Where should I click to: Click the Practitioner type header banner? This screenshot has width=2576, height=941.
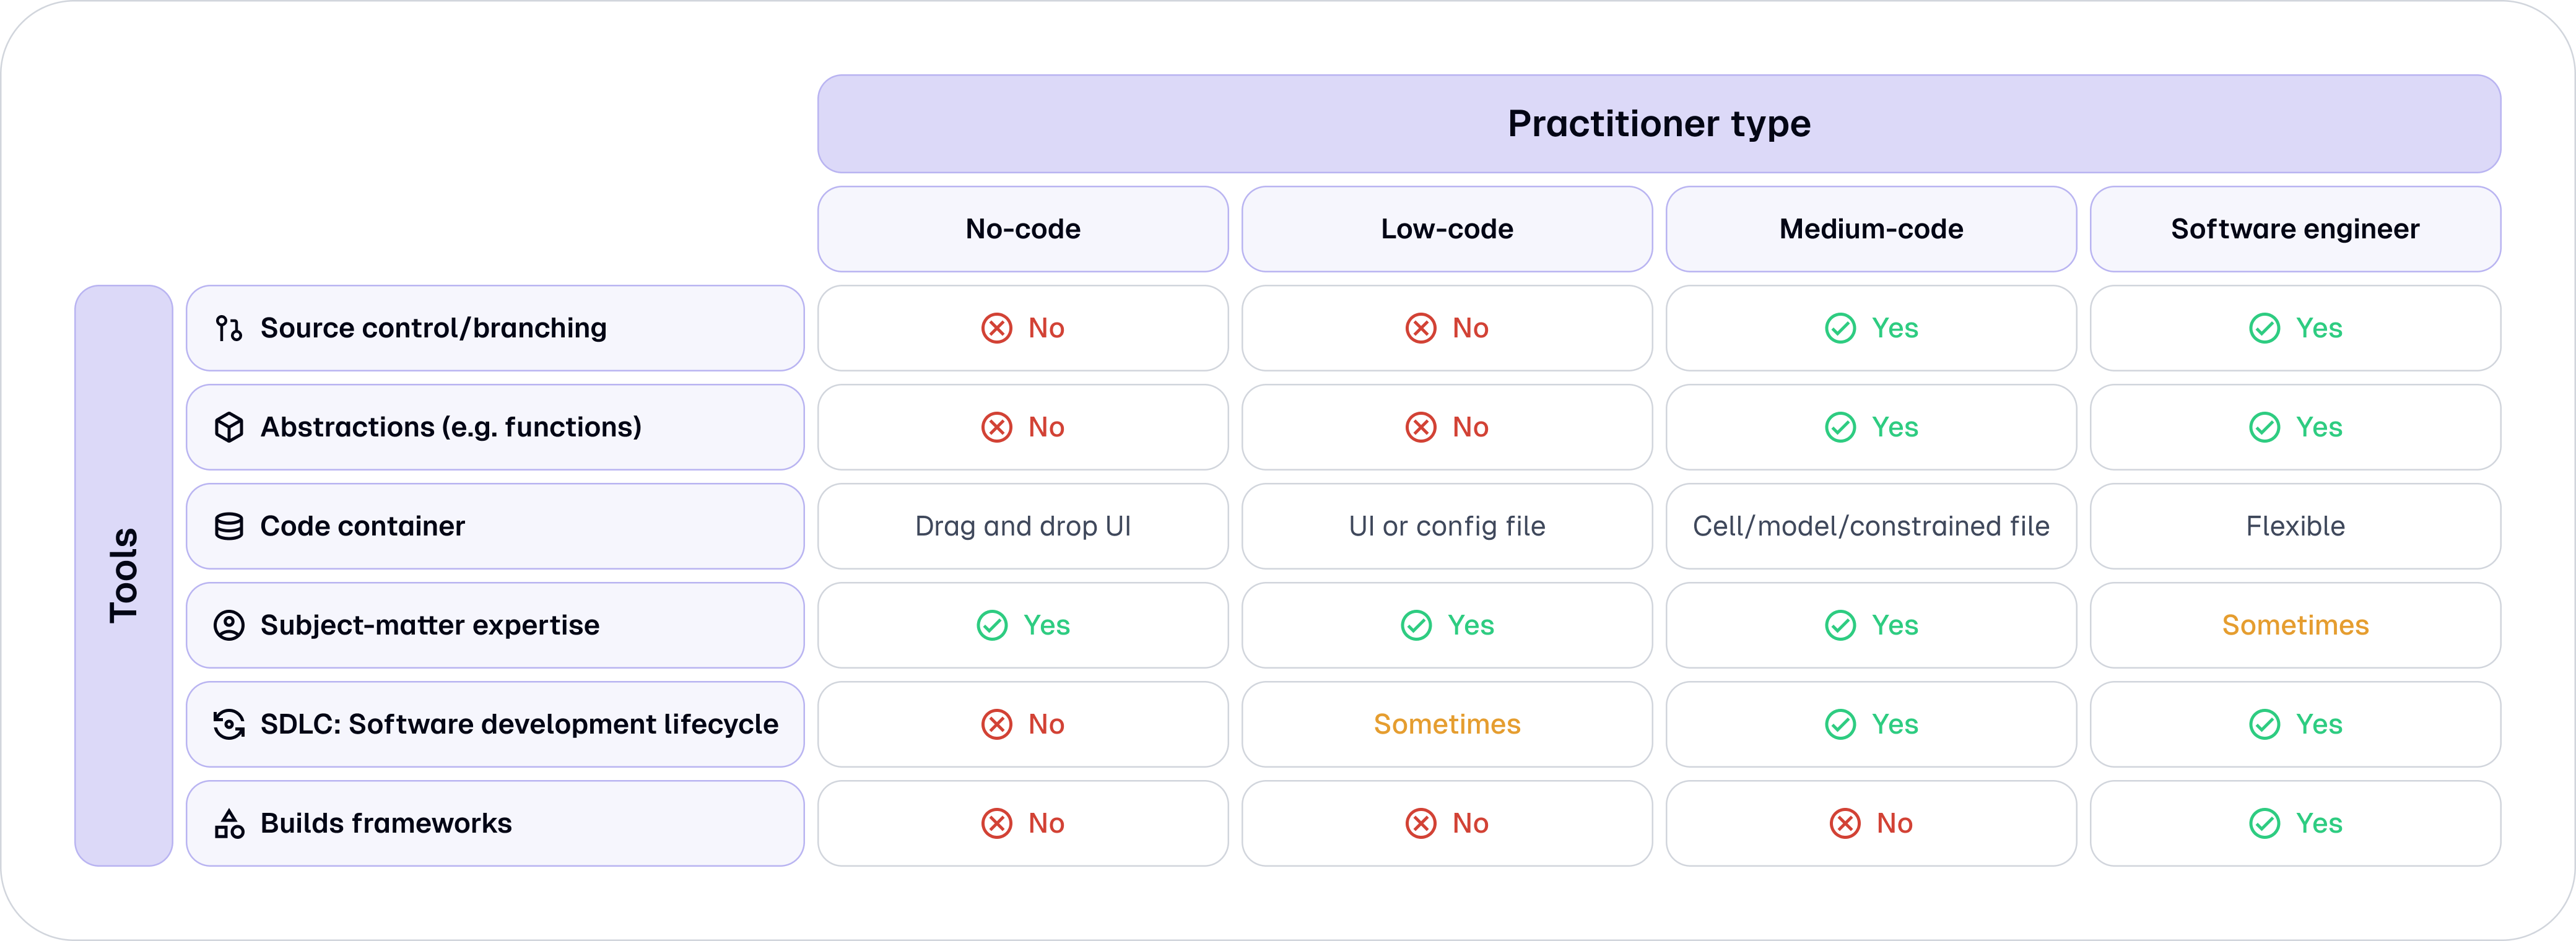(x=1659, y=124)
